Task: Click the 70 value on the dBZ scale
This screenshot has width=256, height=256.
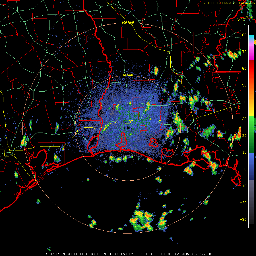Action: click(x=244, y=51)
